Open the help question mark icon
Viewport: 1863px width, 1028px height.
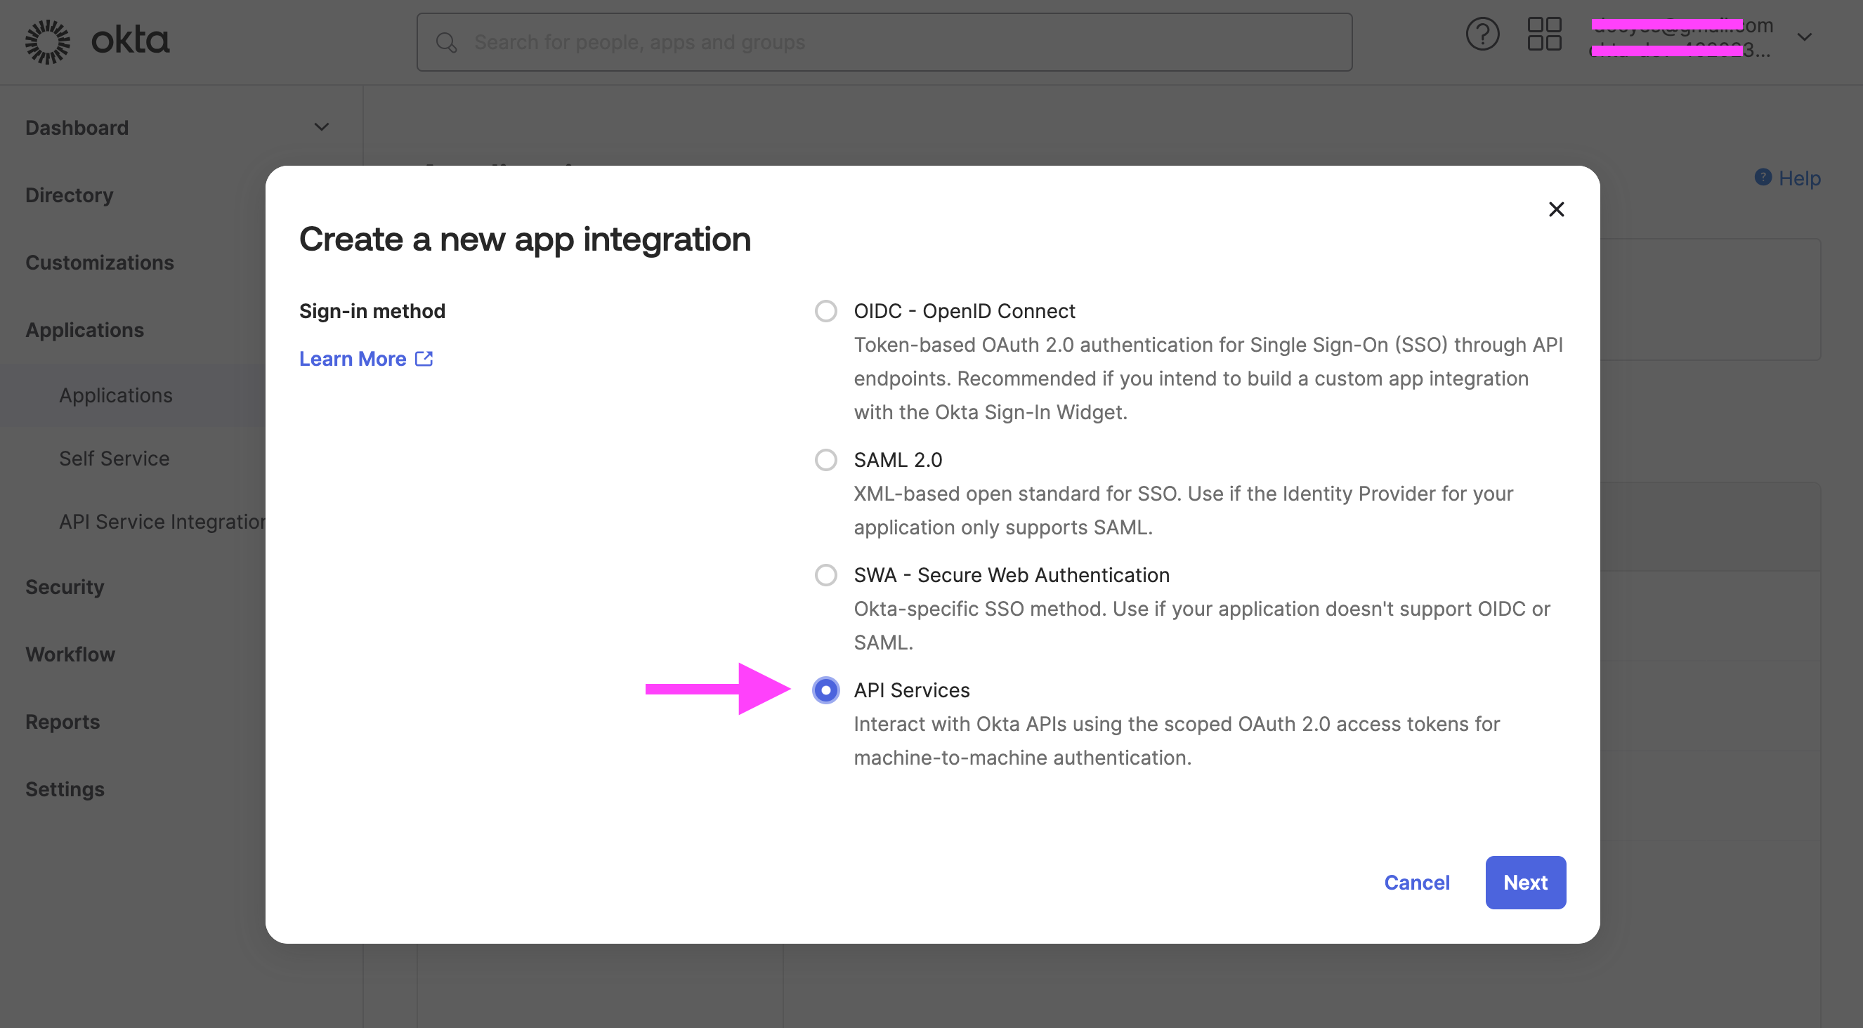tap(1482, 34)
